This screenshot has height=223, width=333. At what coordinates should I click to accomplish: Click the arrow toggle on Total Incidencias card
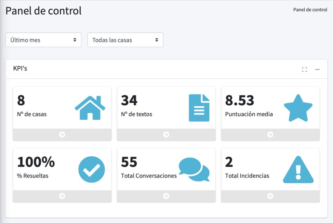[x=270, y=196]
